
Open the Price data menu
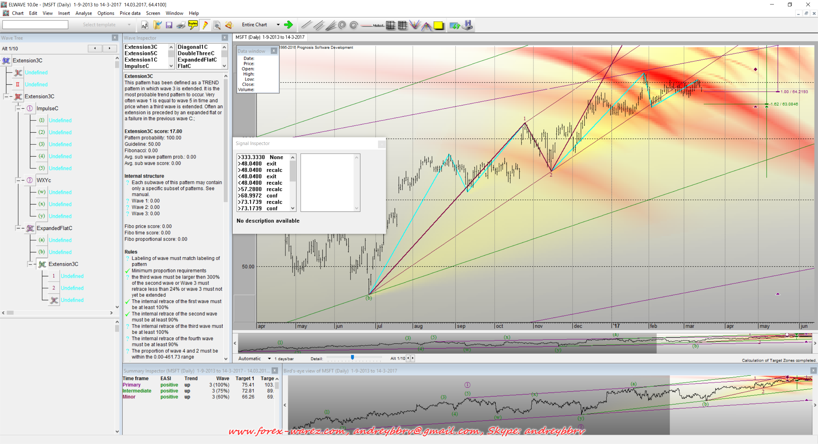(x=130, y=13)
